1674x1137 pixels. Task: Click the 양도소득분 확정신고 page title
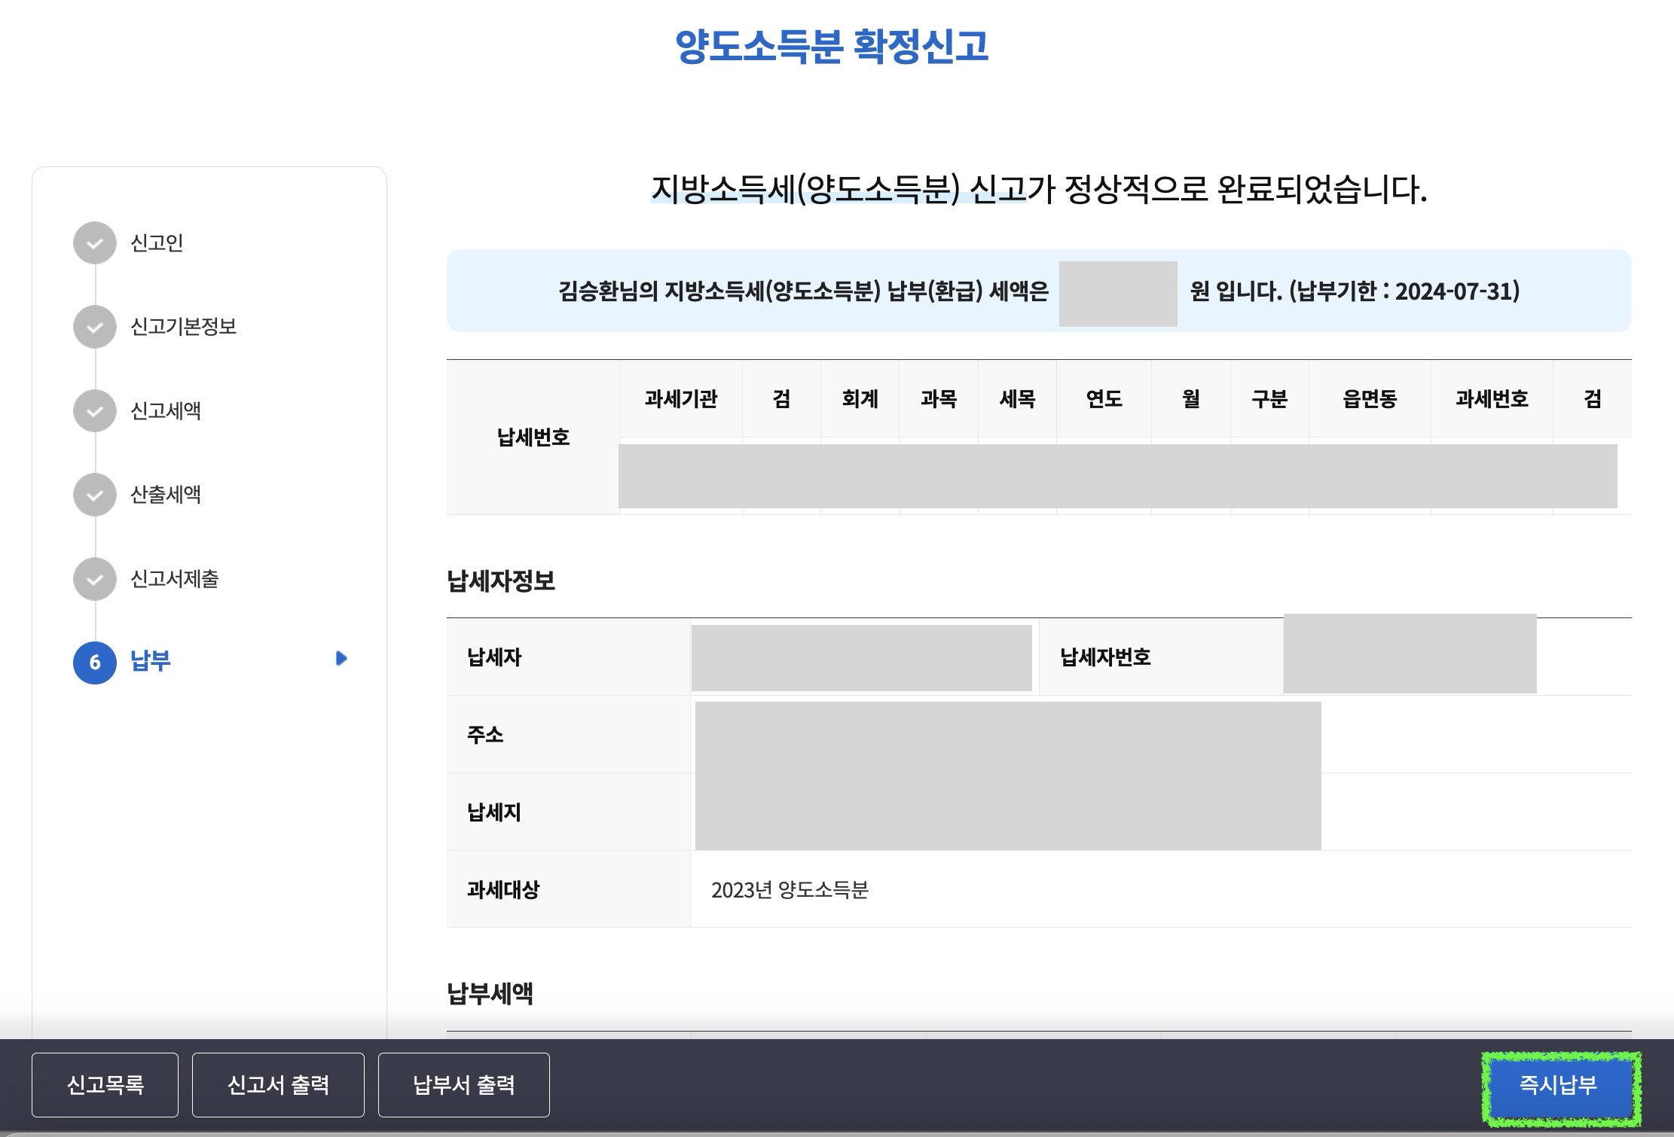[831, 47]
